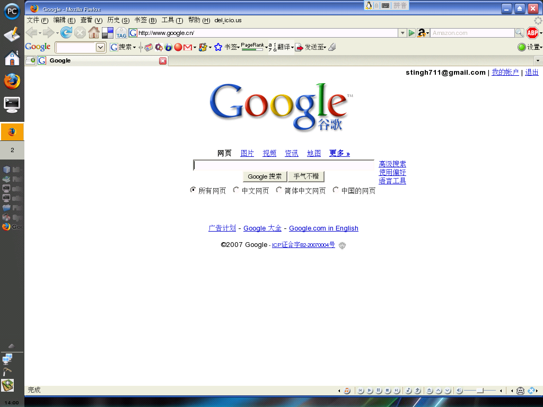Mute audio using the speaker icon
The height and width of the screenshot is (407, 543).
coord(459,391)
